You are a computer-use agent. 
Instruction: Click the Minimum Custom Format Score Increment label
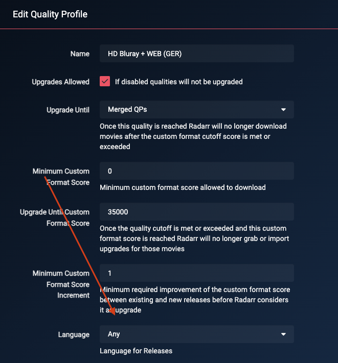61,284
